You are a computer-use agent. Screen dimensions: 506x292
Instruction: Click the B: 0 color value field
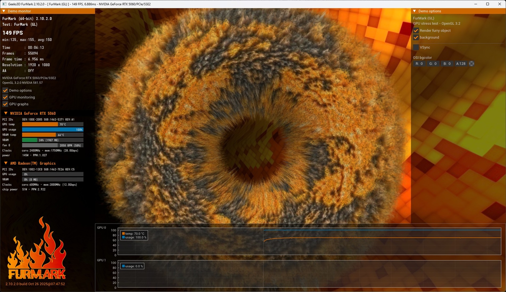pyautogui.click(x=447, y=64)
